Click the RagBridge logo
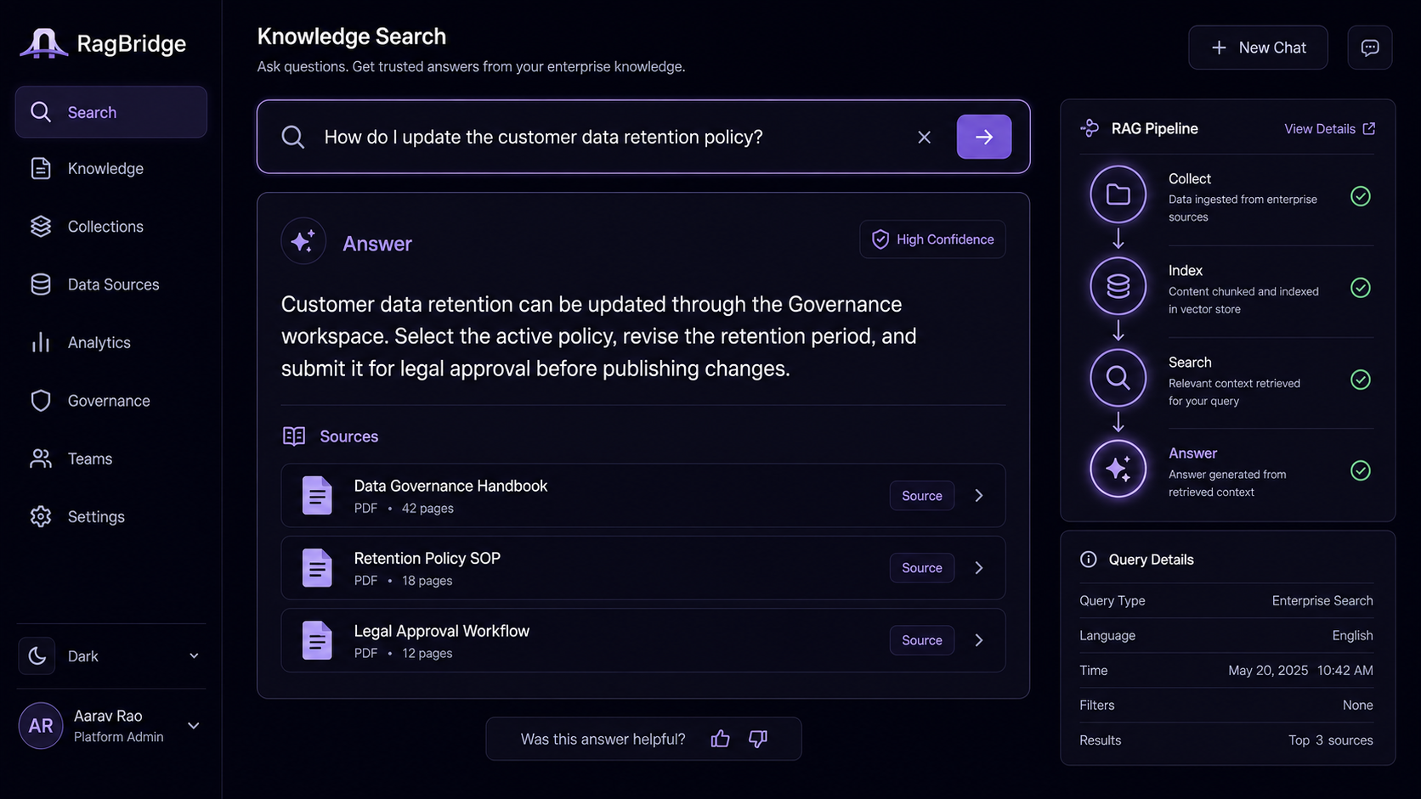Viewport: 1421px width, 799px height. tap(103, 43)
